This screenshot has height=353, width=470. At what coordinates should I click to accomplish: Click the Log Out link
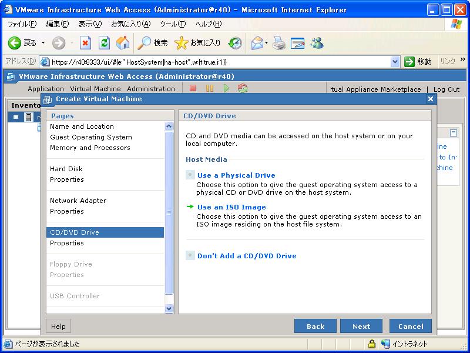[x=446, y=89]
